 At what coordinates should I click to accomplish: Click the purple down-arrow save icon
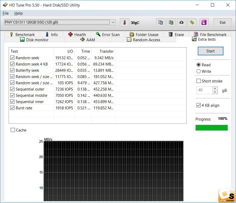[x=204, y=22]
